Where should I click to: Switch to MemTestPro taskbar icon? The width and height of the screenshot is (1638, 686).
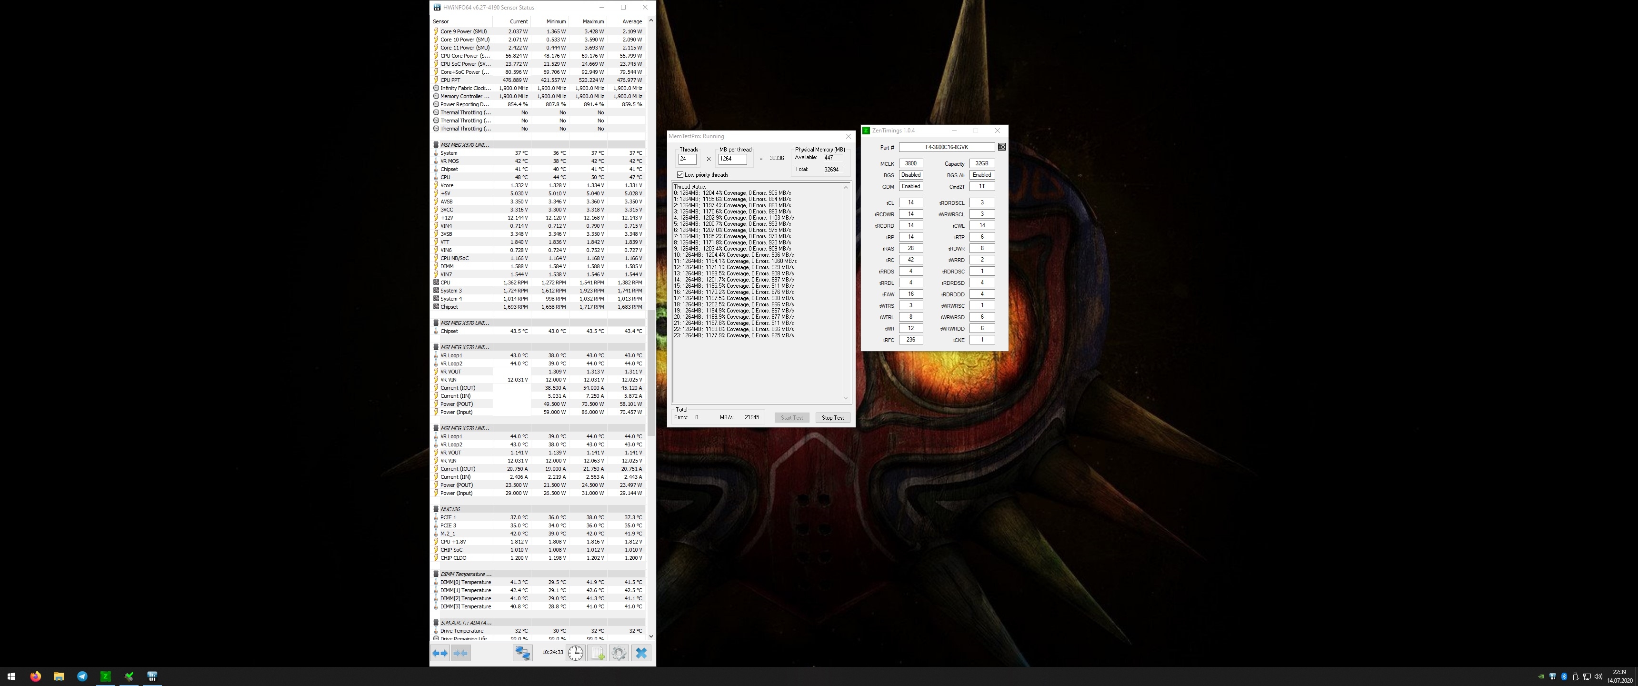129,676
